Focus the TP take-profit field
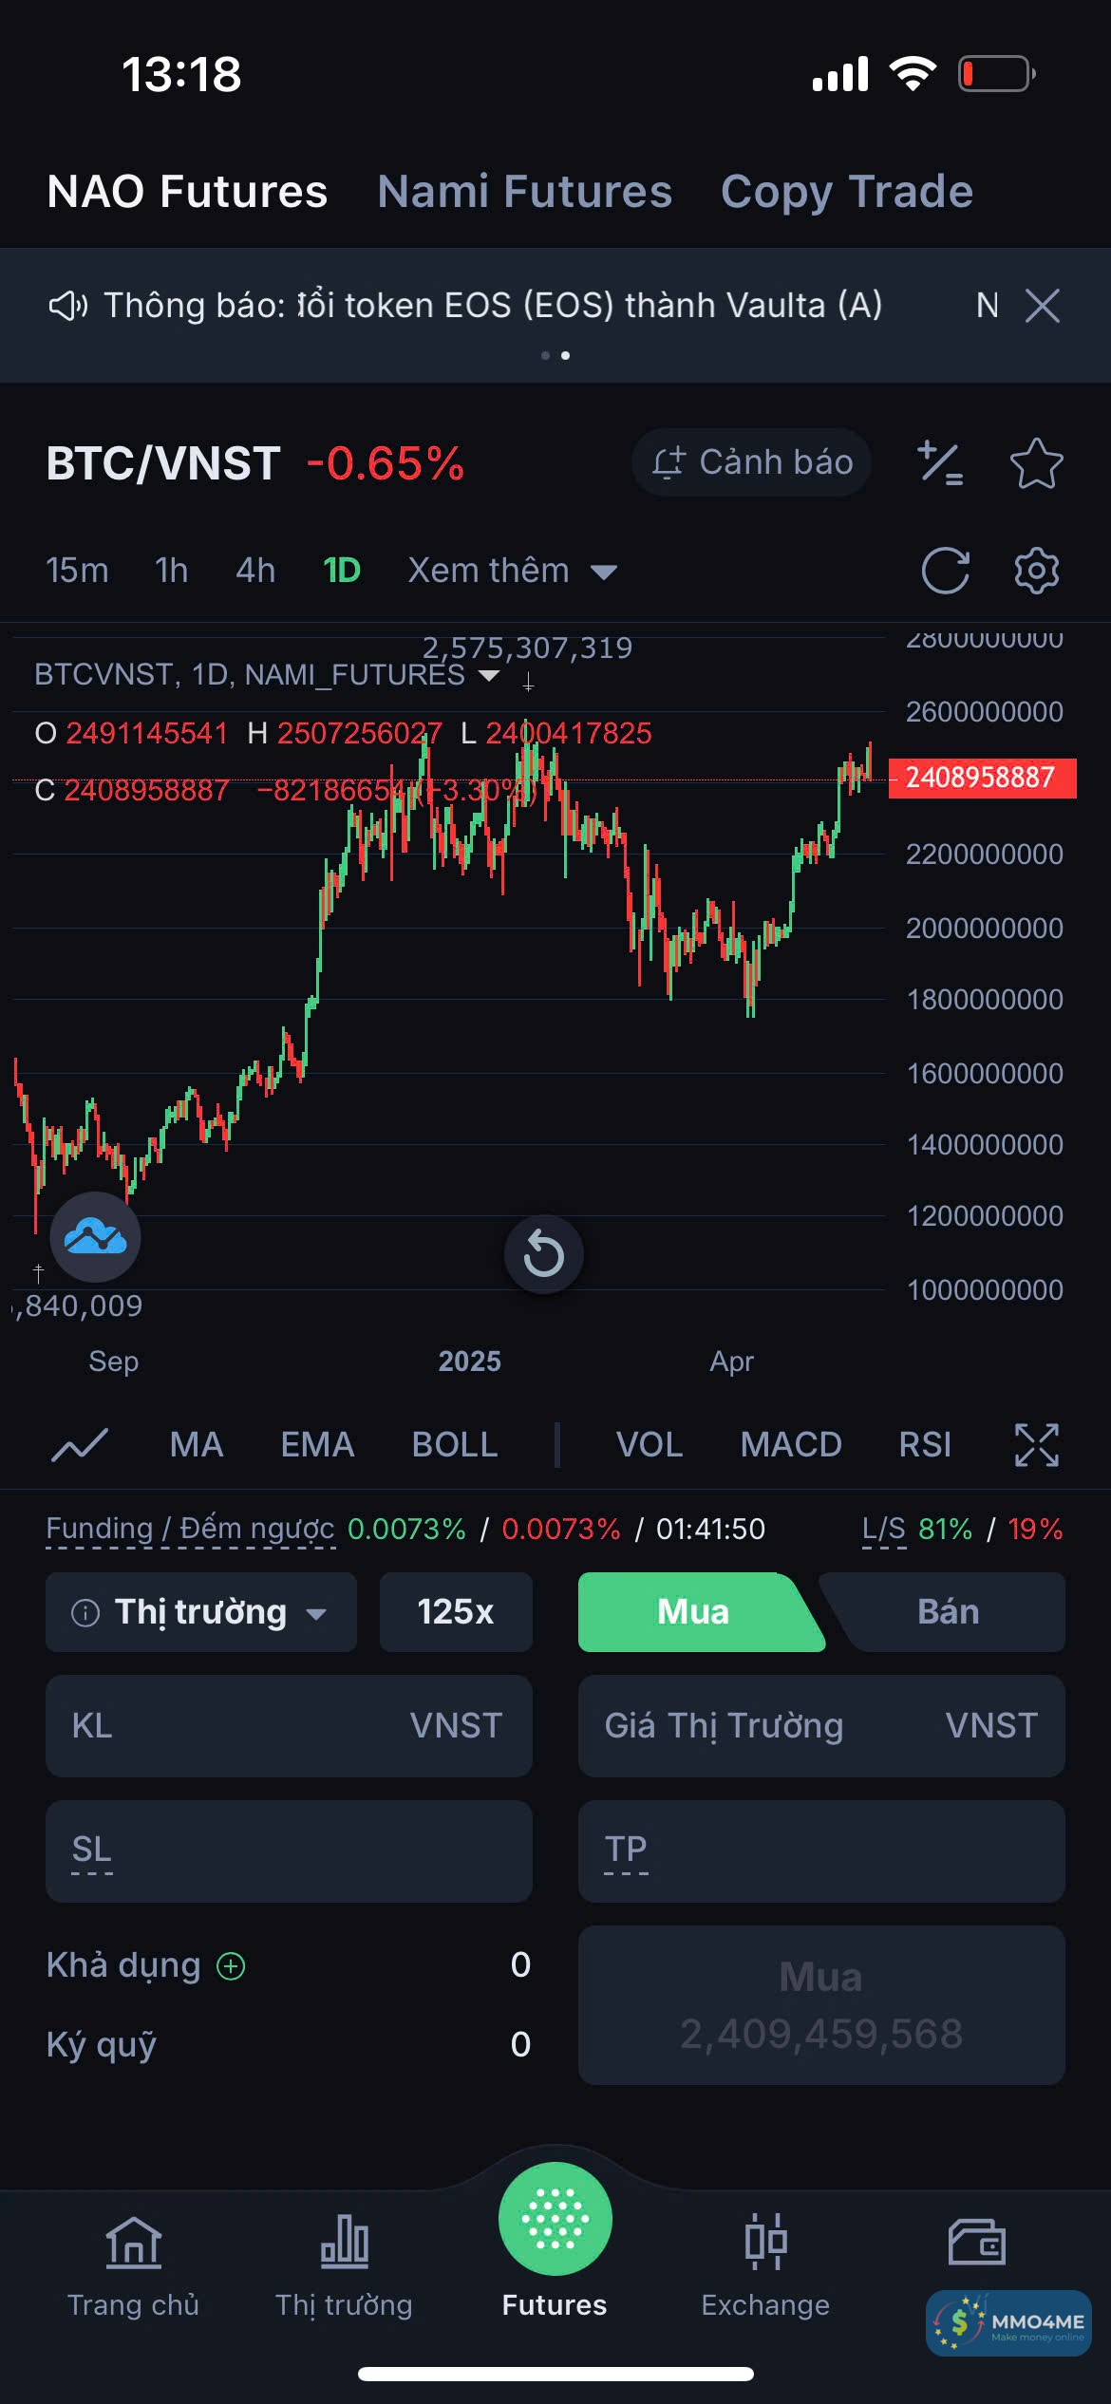Viewport: 1111px width, 2404px height. pos(821,1851)
